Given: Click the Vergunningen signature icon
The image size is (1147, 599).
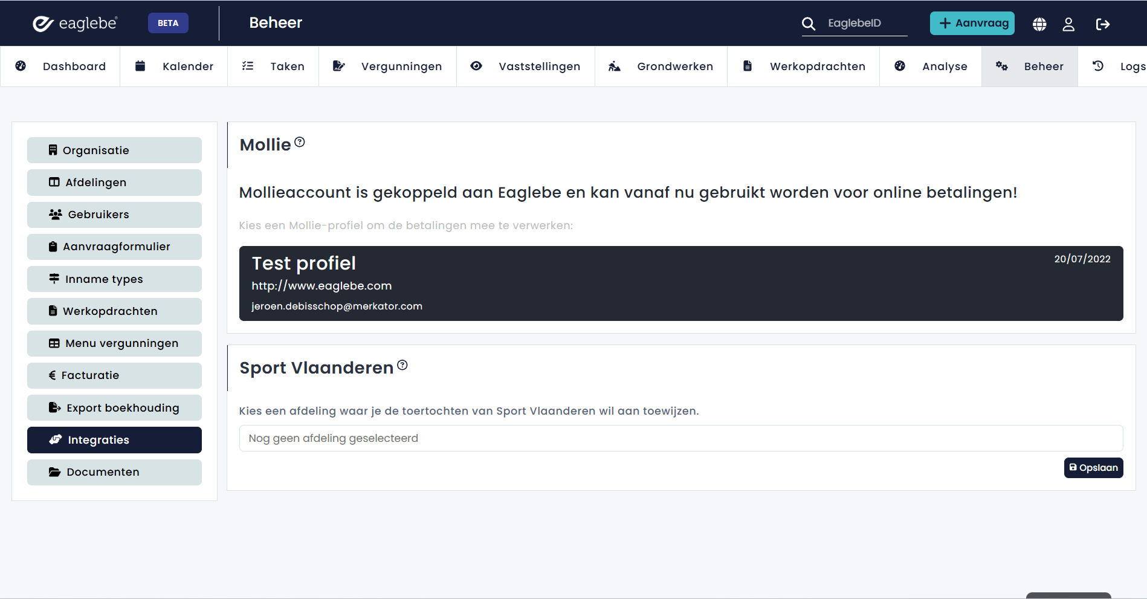Looking at the screenshot, I should coord(338,66).
